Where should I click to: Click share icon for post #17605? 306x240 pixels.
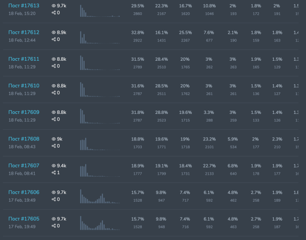coord(54,226)
